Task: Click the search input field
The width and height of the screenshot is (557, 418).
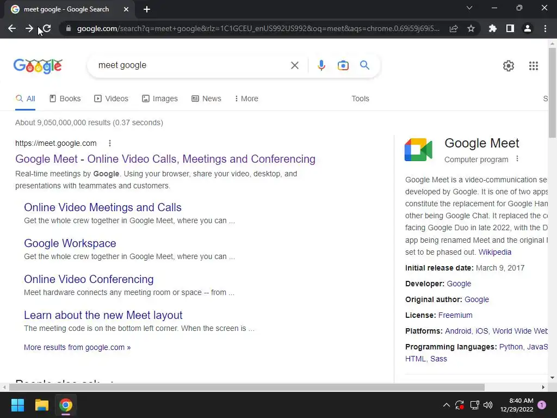Action: pos(192,65)
